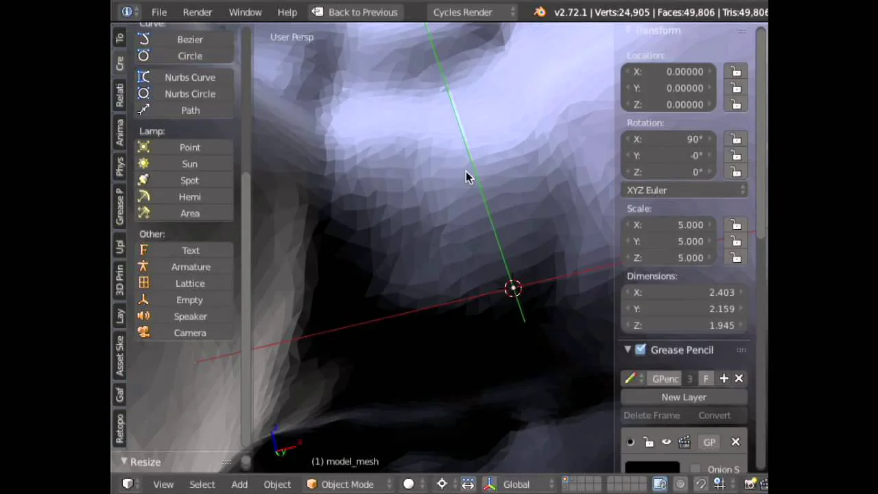Add a Camera object
Viewport: 878px width, 494px height.
pyautogui.click(x=189, y=333)
